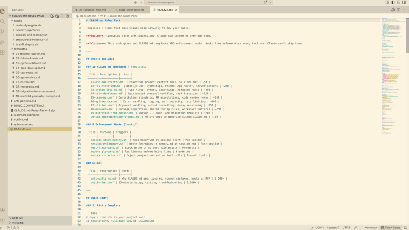Viewport: 409px width, 230px height.
Task: Open Explorer more actions ellipsis
Action: pos(67,10)
